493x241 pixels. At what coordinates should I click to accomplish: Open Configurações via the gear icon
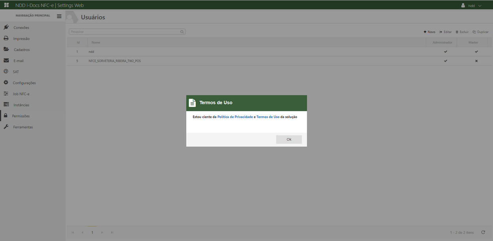click(6, 83)
